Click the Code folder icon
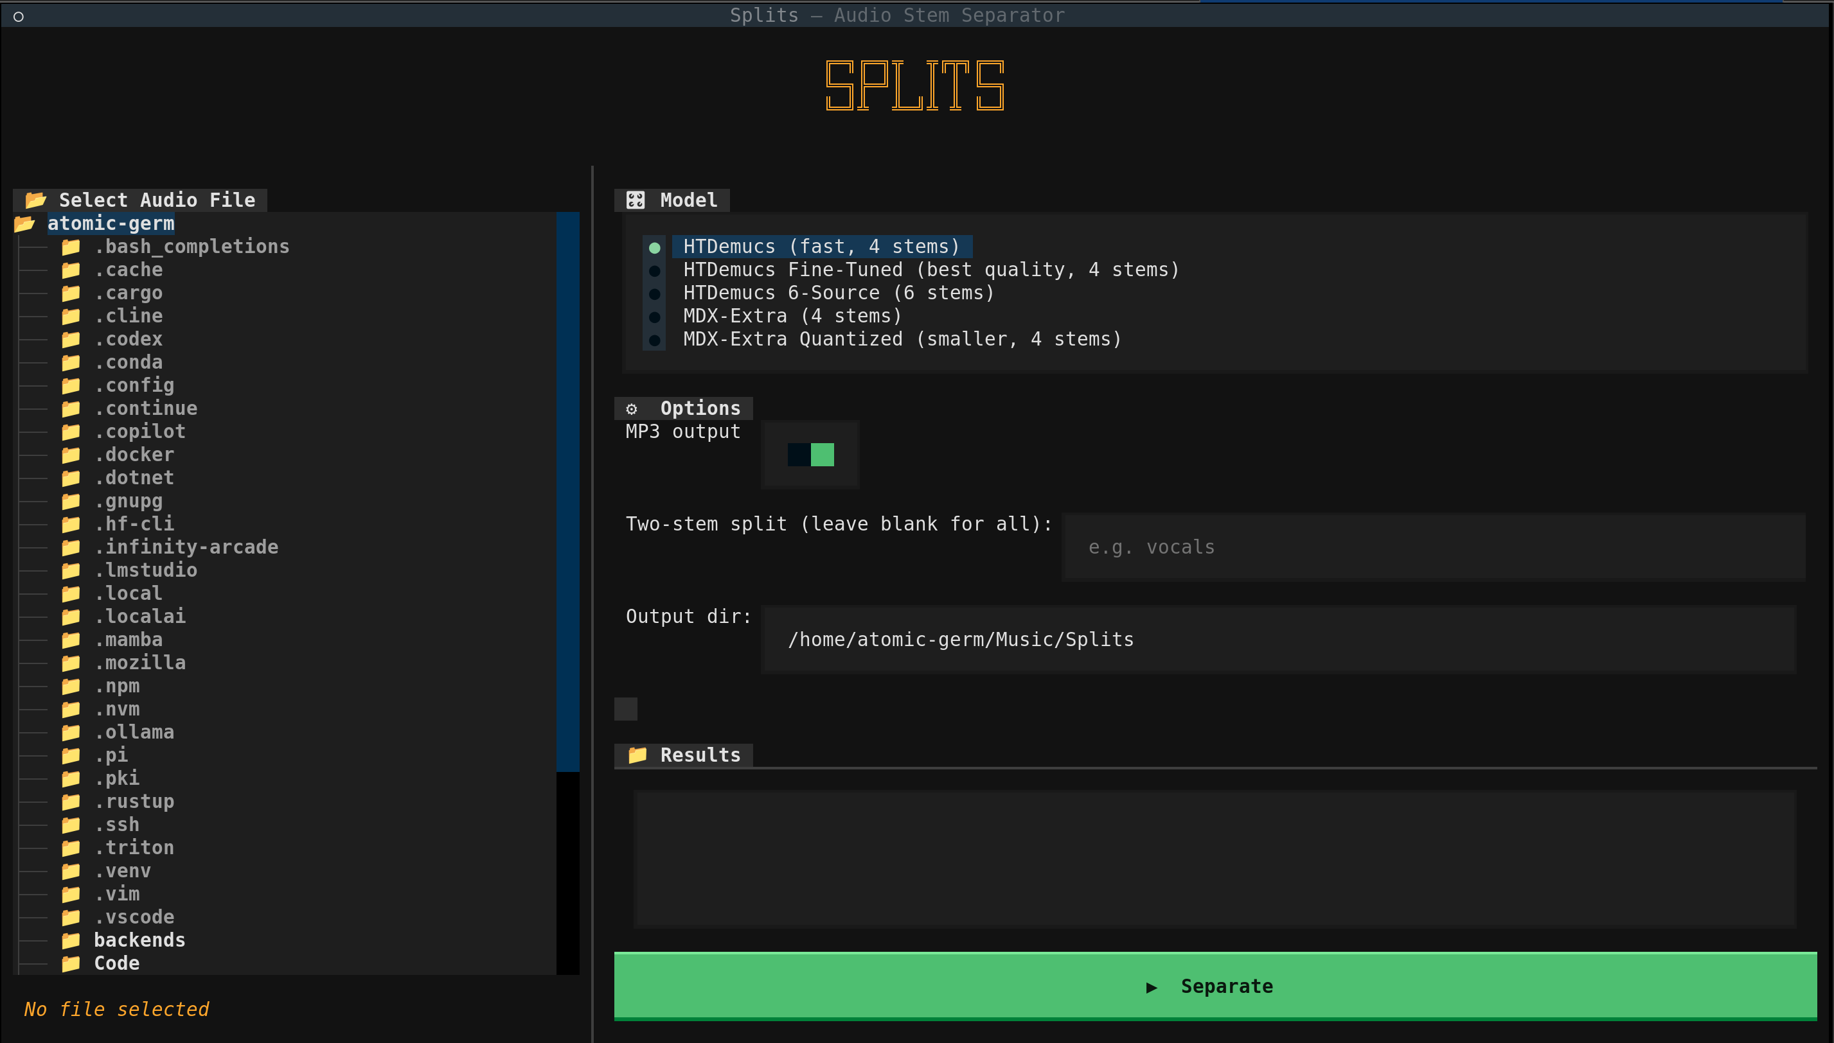Screen dimensions: 1834x1043 (x=70, y=963)
